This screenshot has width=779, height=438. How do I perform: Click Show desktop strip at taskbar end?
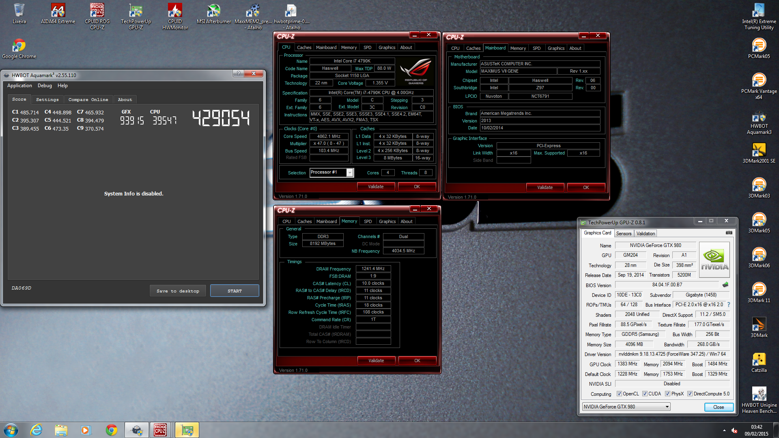[776, 430]
